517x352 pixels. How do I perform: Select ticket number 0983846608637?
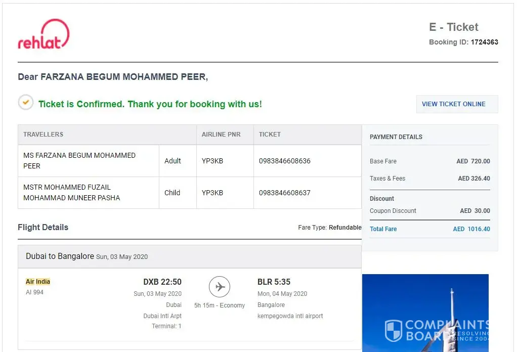(x=285, y=193)
